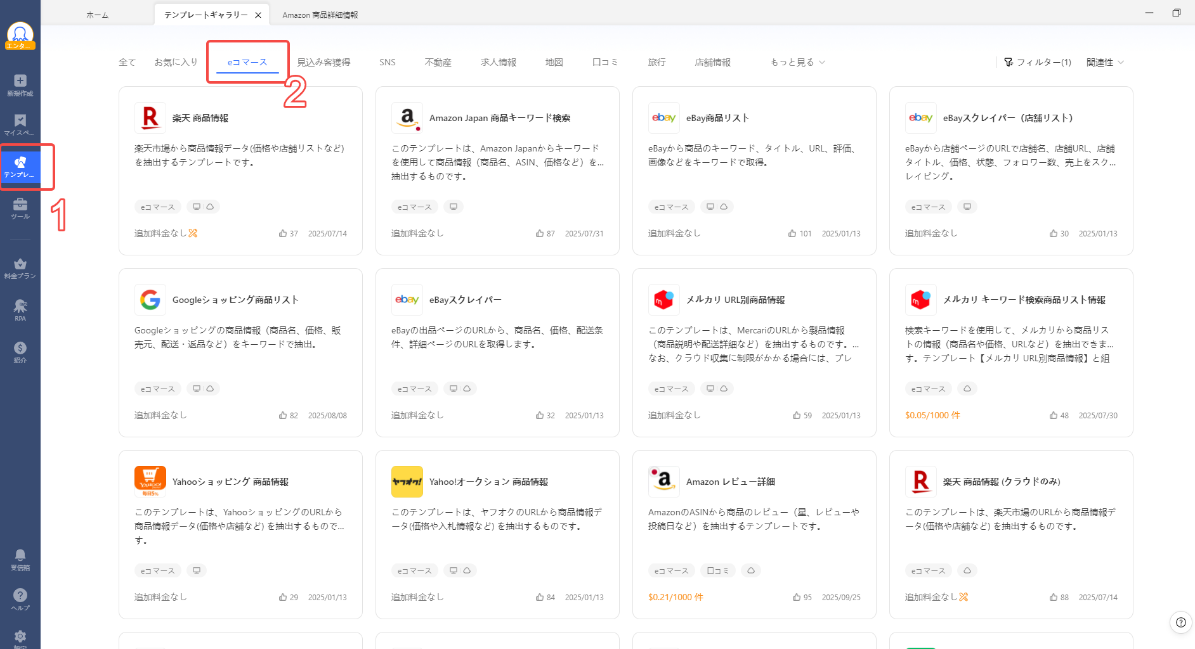The height and width of the screenshot is (649, 1195).
Task: Click the eコマース tag on eBay商品リスト card
Action: pyautogui.click(x=671, y=207)
